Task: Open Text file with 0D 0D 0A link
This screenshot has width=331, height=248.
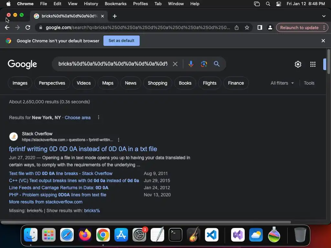Action: [x=60, y=173]
